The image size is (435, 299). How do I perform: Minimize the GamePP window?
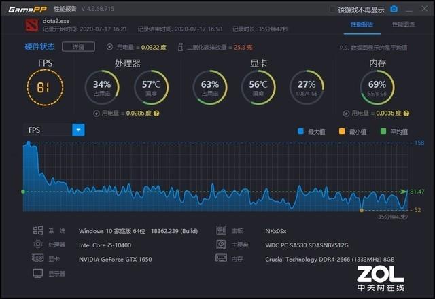click(409, 10)
